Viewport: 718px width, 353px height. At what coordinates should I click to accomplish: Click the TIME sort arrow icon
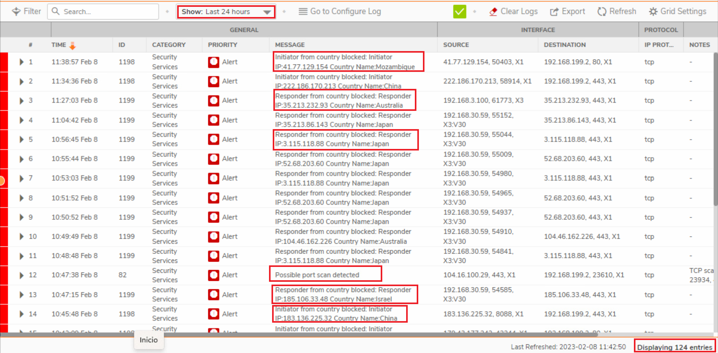pos(72,46)
